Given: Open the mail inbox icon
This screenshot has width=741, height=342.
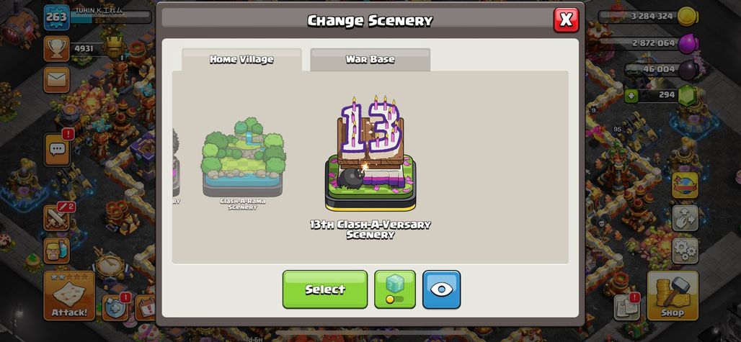Looking at the screenshot, I should tap(57, 79).
